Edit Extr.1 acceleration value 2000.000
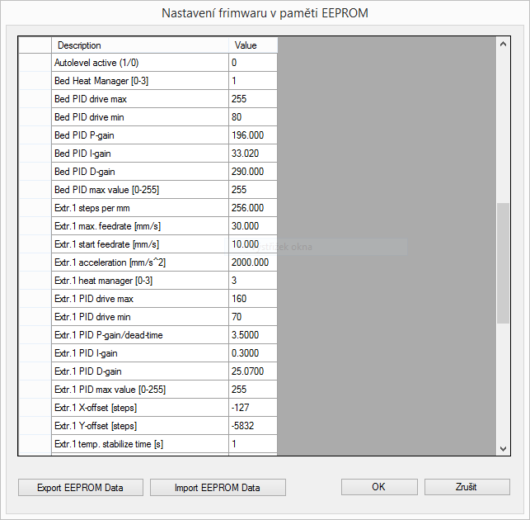The image size is (530, 520). tap(253, 262)
